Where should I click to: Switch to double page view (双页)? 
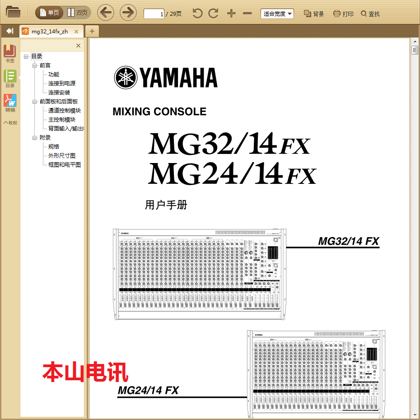click(x=77, y=13)
